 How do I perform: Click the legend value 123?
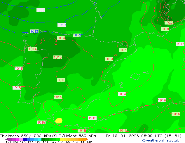pyautogui.click(x=15, y=142)
